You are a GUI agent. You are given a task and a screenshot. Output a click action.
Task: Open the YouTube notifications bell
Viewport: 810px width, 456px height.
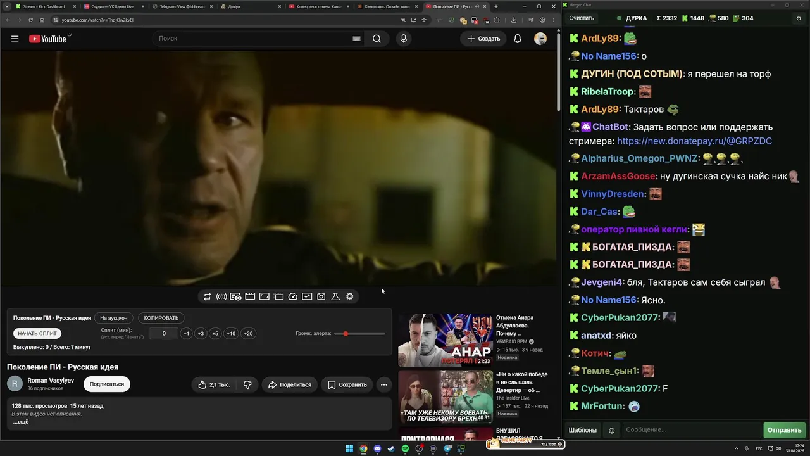[x=518, y=39]
